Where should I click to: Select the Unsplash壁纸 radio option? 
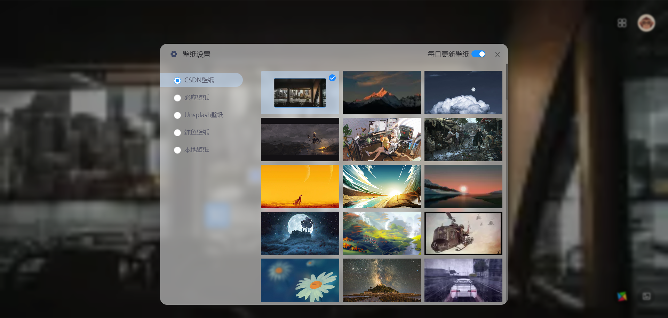pos(177,115)
